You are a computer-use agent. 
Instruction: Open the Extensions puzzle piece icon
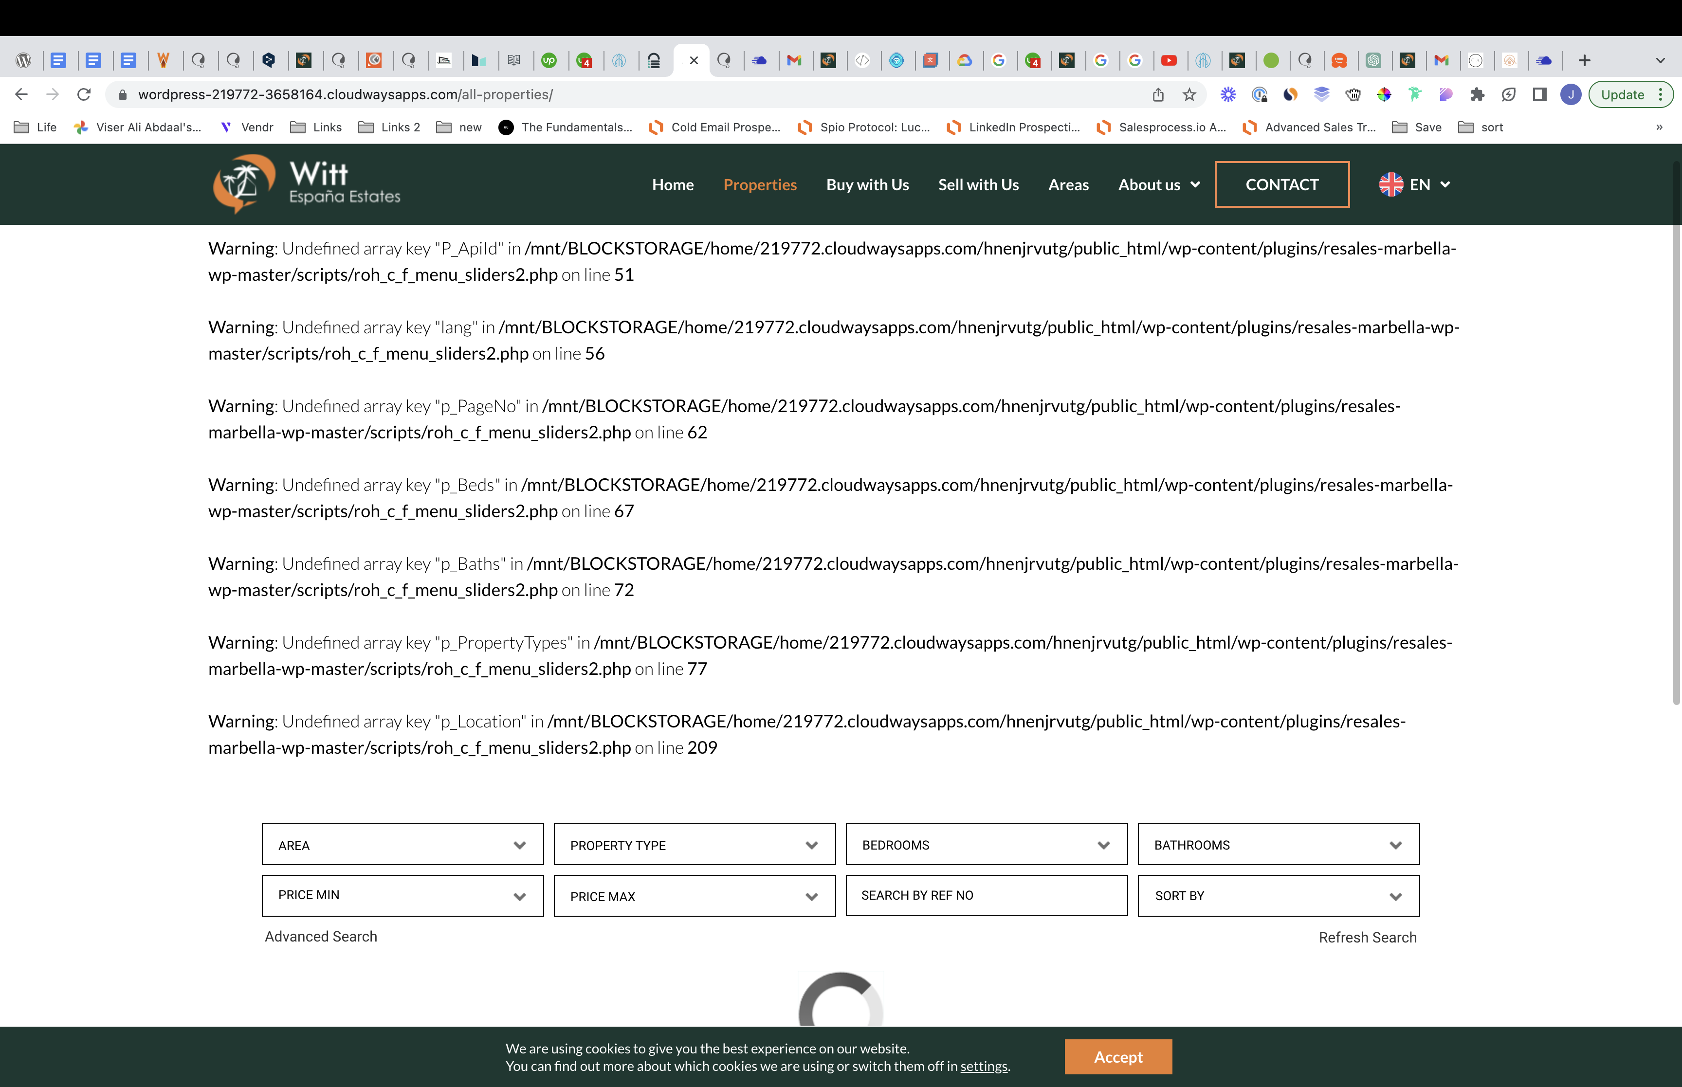pos(1477,94)
